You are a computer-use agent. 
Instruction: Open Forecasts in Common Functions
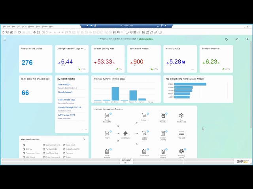pos(68,153)
